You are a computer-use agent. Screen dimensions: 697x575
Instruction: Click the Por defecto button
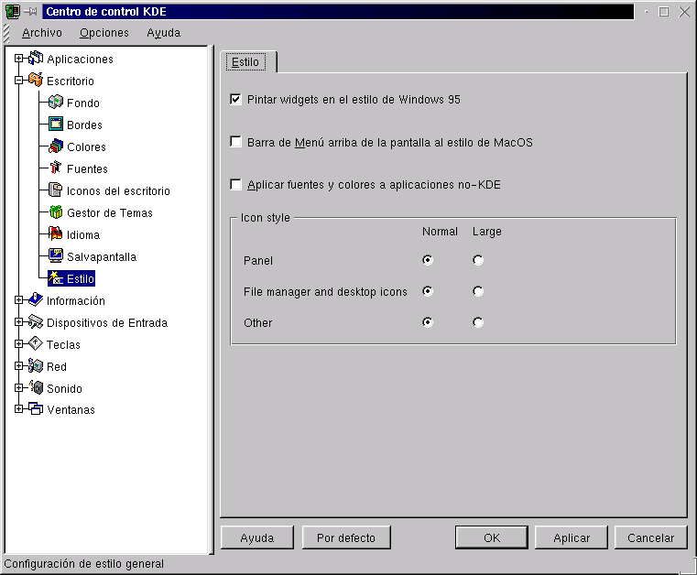[x=346, y=537]
